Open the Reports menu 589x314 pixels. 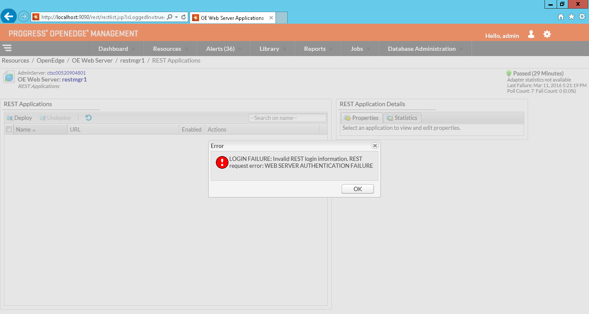pyautogui.click(x=315, y=49)
